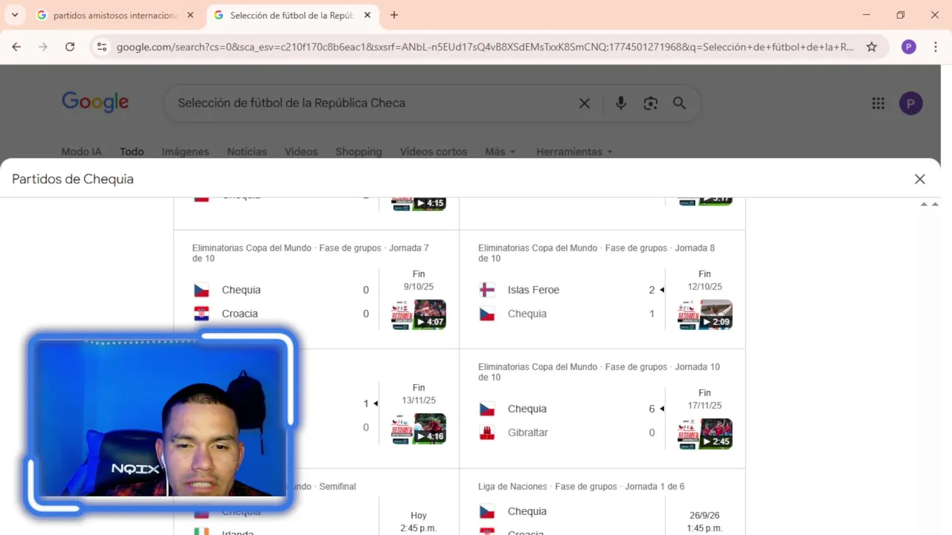Image resolution: width=952 pixels, height=535 pixels.
Task: Switch to Modo IA tab
Action: click(81, 152)
